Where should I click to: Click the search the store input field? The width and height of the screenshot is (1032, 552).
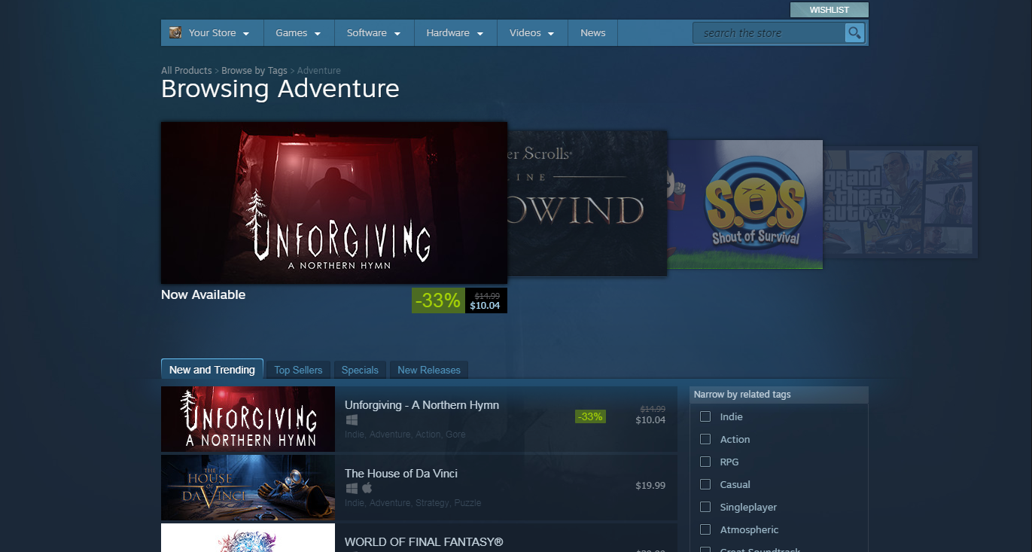point(769,32)
